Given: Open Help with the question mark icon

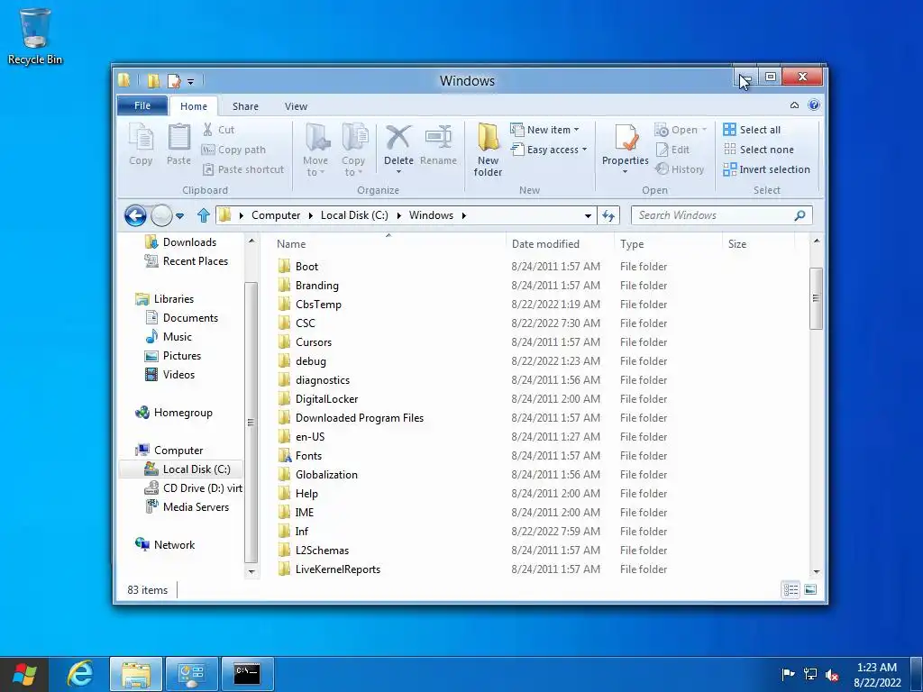Looking at the screenshot, I should pyautogui.click(x=814, y=105).
